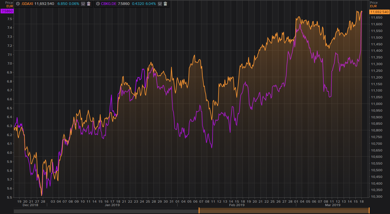Click the right handle of the time range slider
This screenshot has width=390, height=214.
(x=369, y=210)
